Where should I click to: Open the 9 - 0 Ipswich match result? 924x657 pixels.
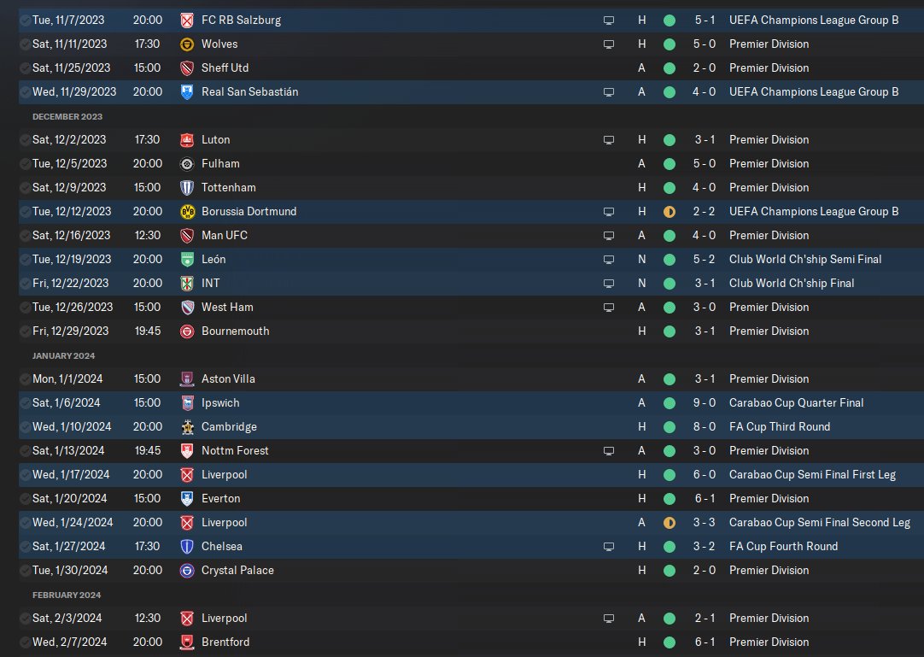pyautogui.click(x=705, y=402)
